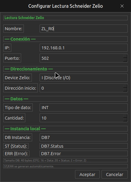Viewport: 131px width, 182px height.
Task: Click the Nombre input field with ZL_R0
Action: click(84, 29)
